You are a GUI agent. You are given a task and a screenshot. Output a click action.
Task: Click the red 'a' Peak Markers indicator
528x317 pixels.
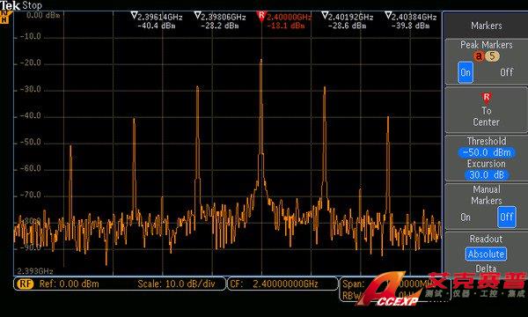(479, 56)
